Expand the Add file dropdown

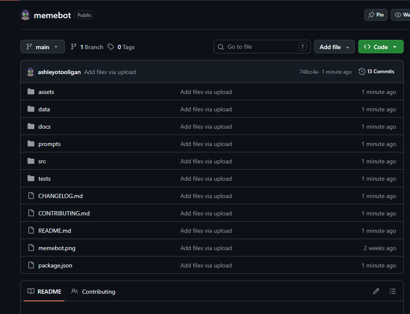(335, 47)
